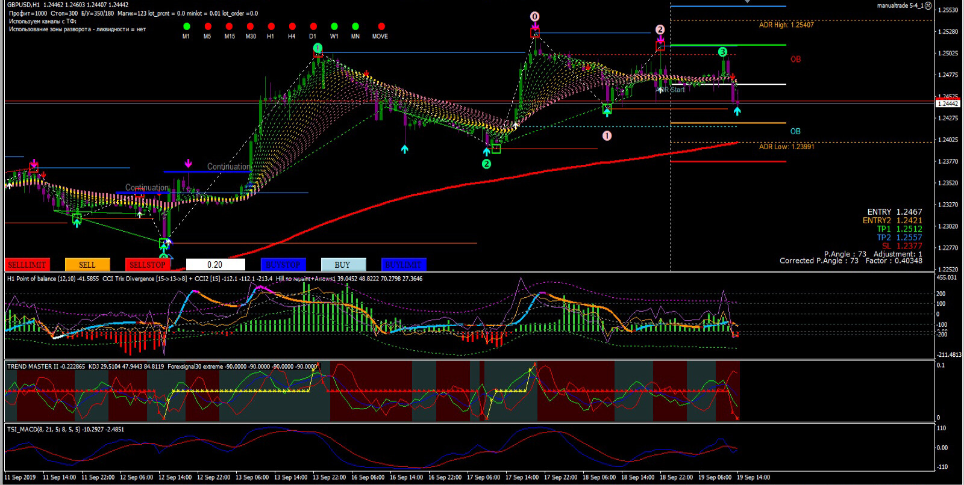
Task: Click the green box above green marker 2
Action: pyautogui.click(x=496, y=149)
